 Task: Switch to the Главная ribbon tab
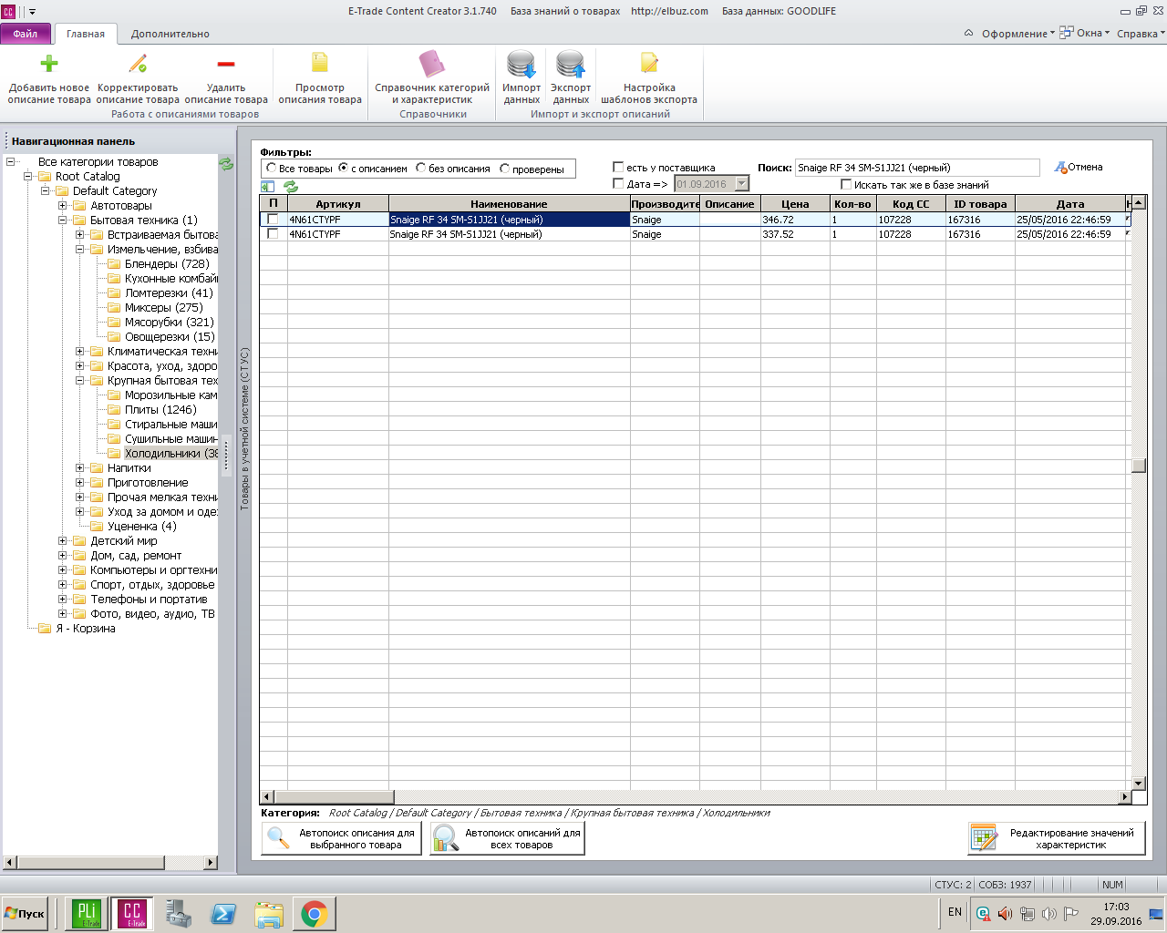pyautogui.click(x=86, y=34)
